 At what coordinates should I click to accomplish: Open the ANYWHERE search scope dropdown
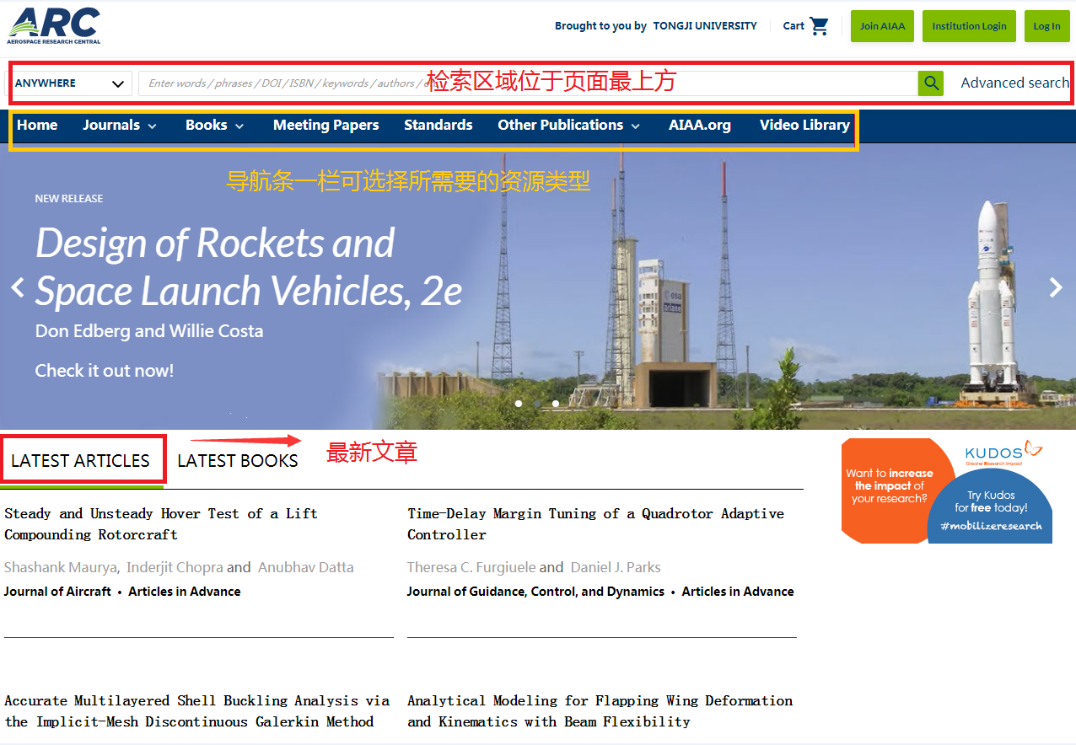coord(69,83)
